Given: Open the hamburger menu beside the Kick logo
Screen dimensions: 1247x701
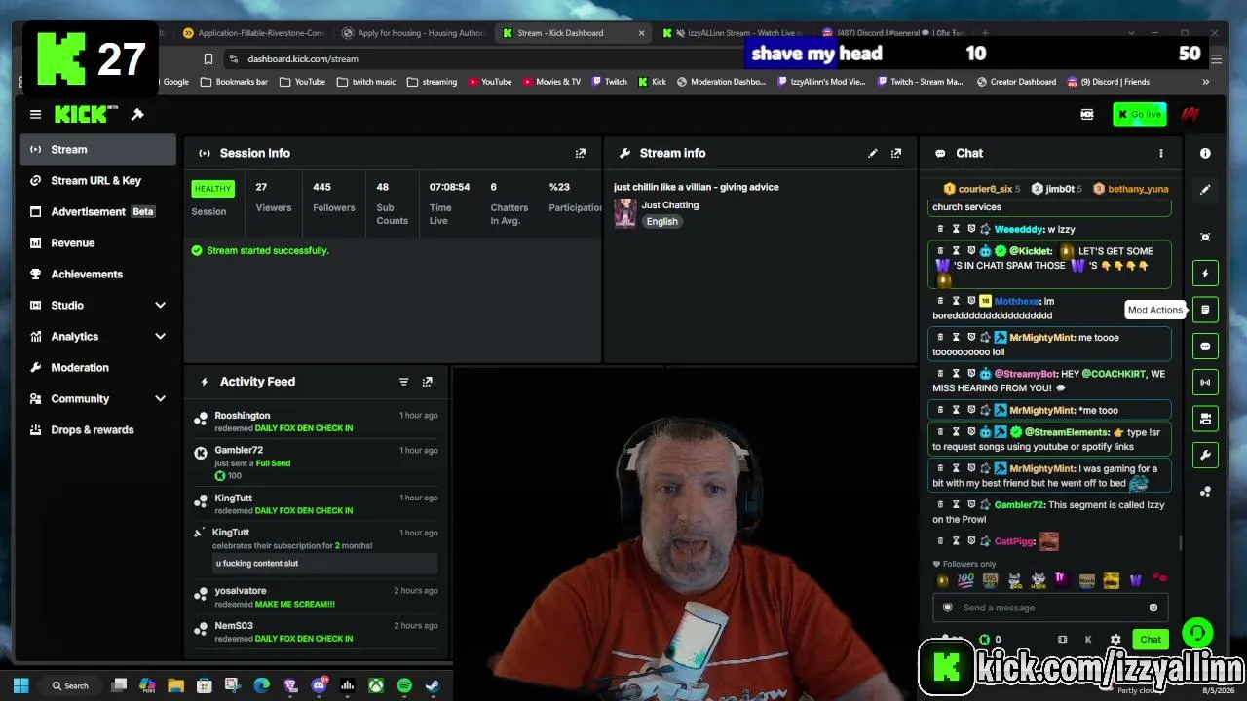Looking at the screenshot, I should (x=35, y=115).
